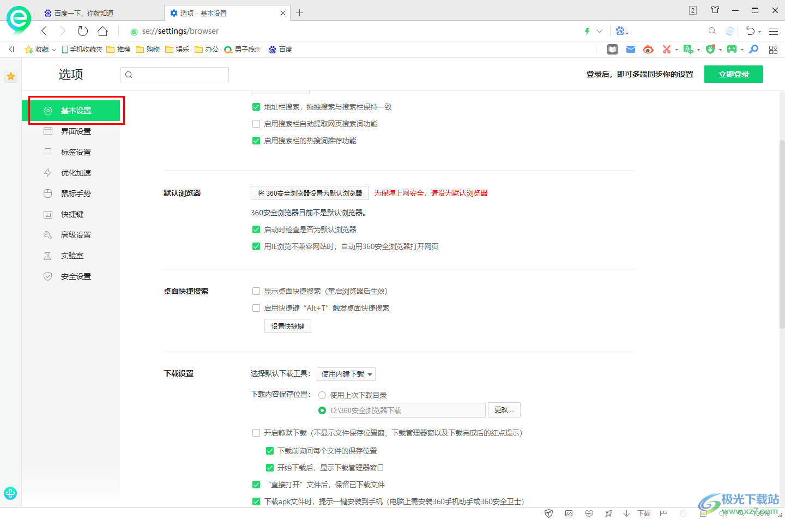Click the status bar rocket accelerator icon
The image size is (785, 520).
click(608, 513)
